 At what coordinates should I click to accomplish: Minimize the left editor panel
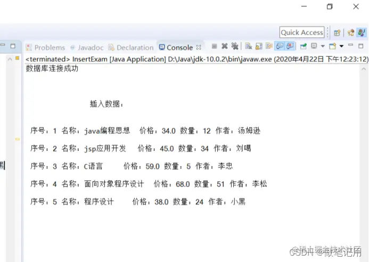coord(3,45)
